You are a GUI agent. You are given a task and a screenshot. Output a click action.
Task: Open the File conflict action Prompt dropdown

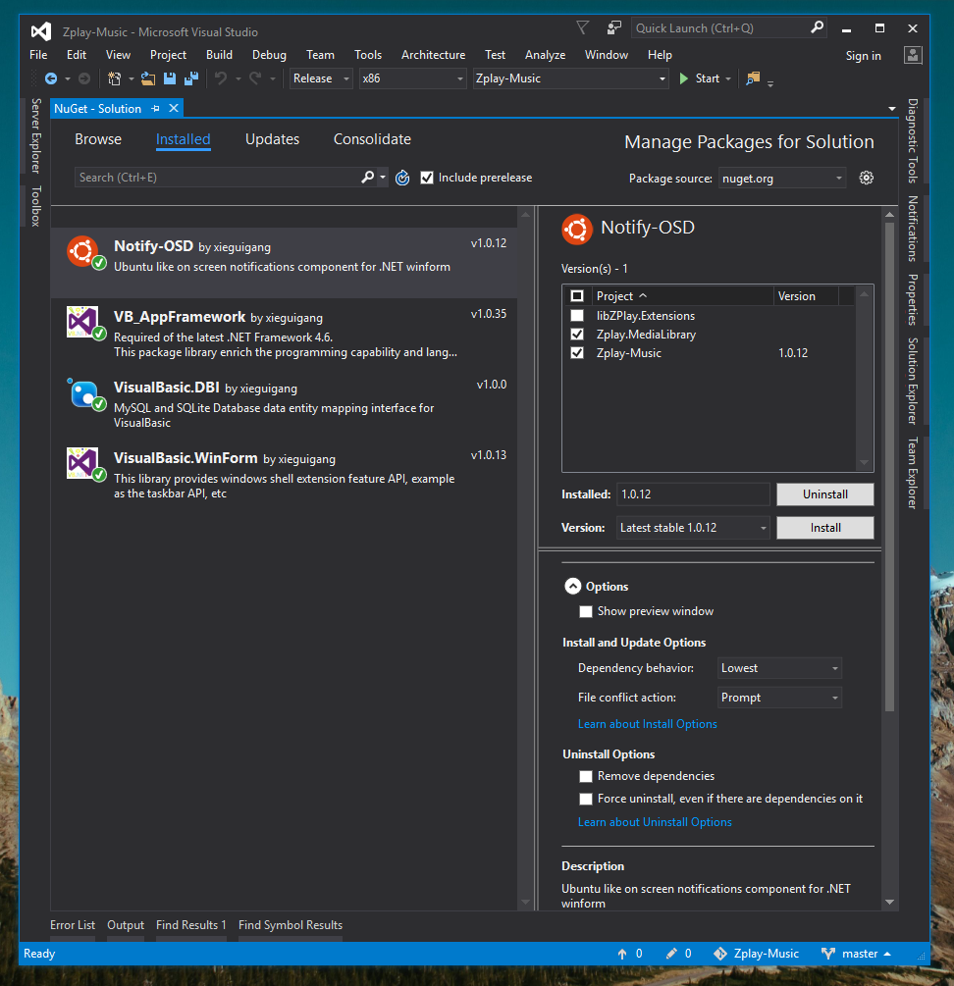click(x=779, y=698)
